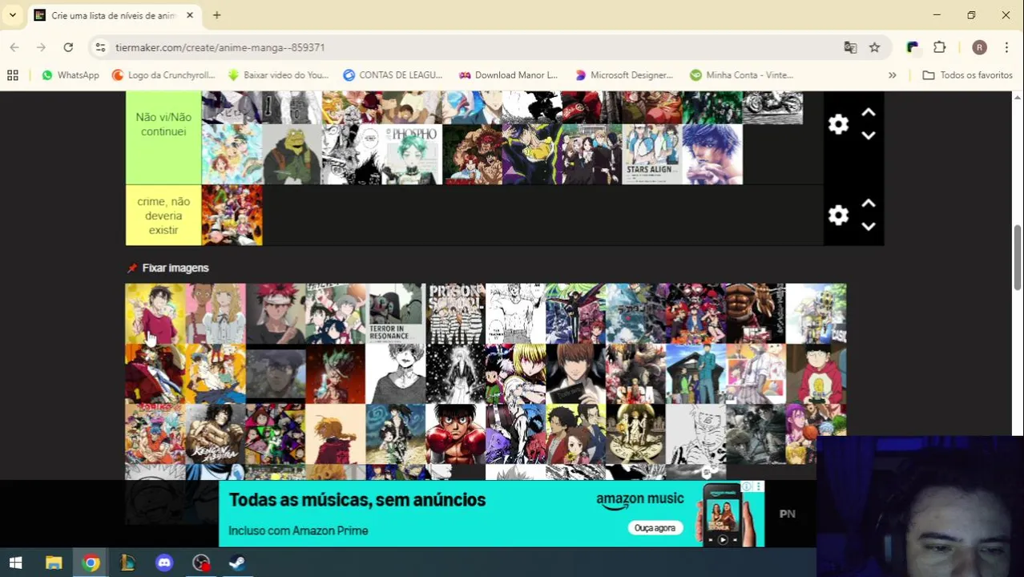Select the Prison School thumbnail
The width and height of the screenshot is (1024, 577).
pos(455,313)
